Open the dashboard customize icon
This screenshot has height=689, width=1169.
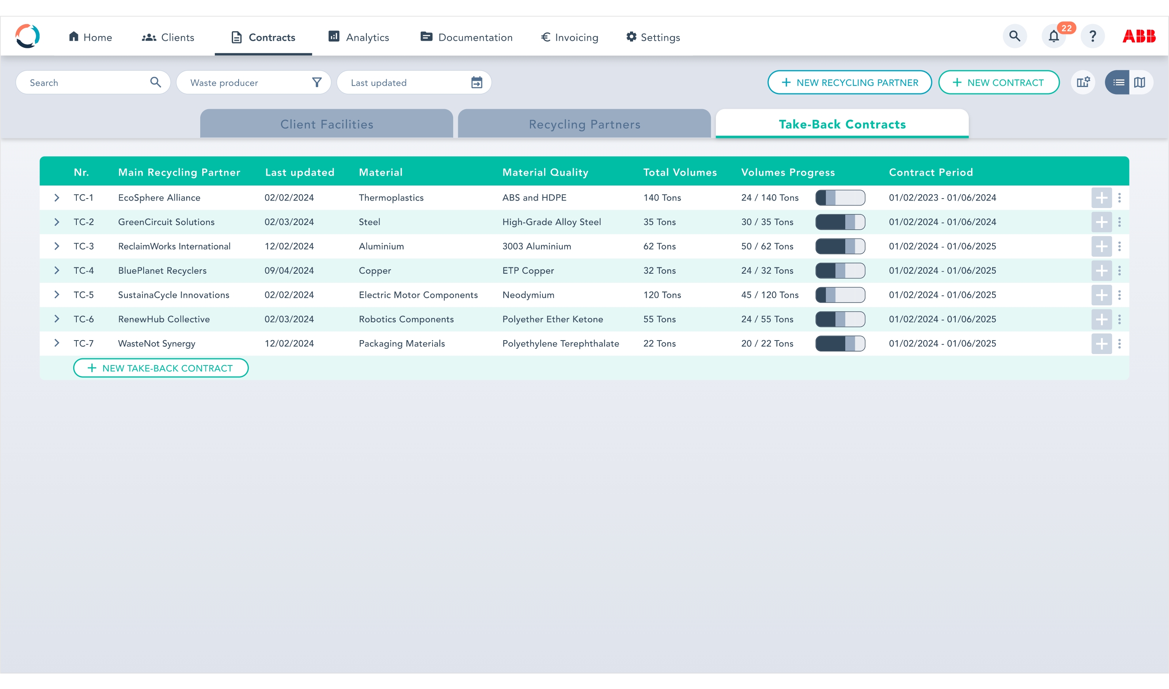point(1083,83)
